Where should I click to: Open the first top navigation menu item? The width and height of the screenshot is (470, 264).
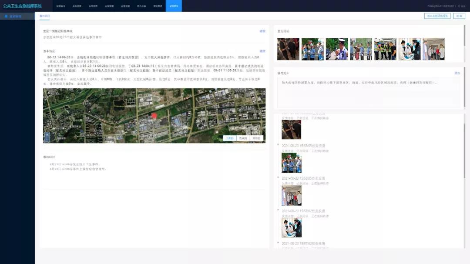tap(60, 6)
